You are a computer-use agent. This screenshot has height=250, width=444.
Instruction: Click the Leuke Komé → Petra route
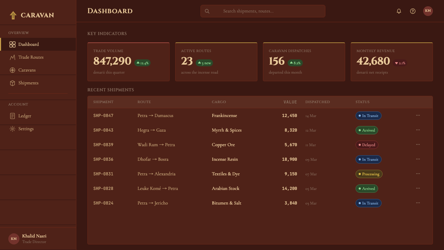158,189
